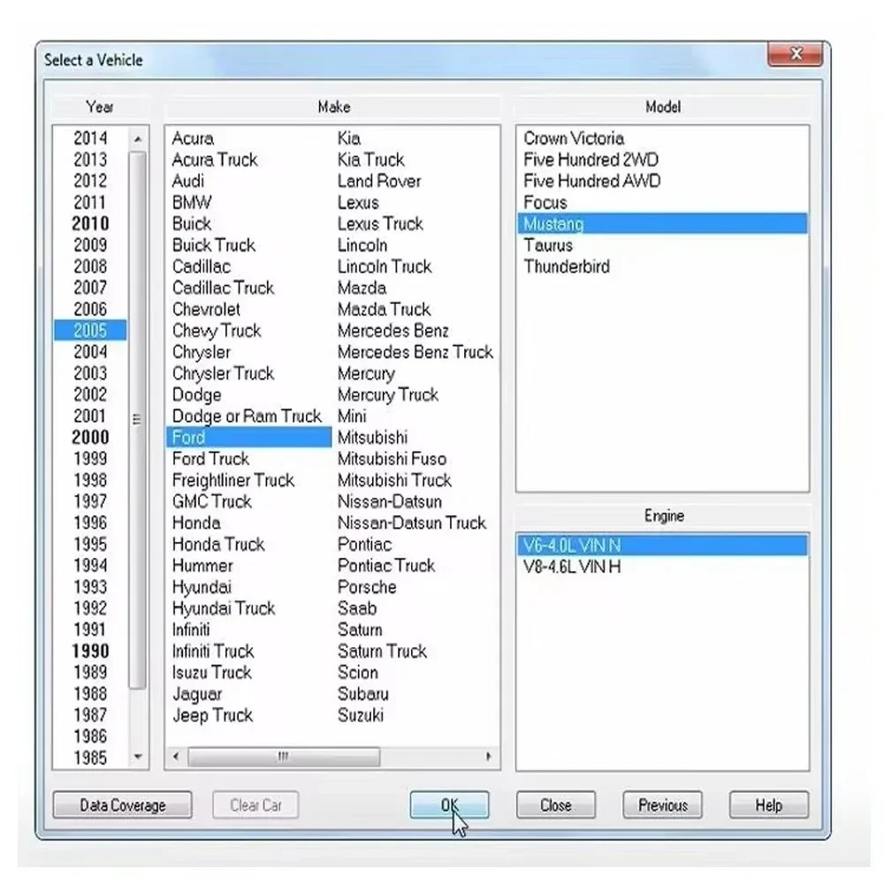884x884 pixels.
Task: Open Help for vehicle selection
Action: [768, 805]
